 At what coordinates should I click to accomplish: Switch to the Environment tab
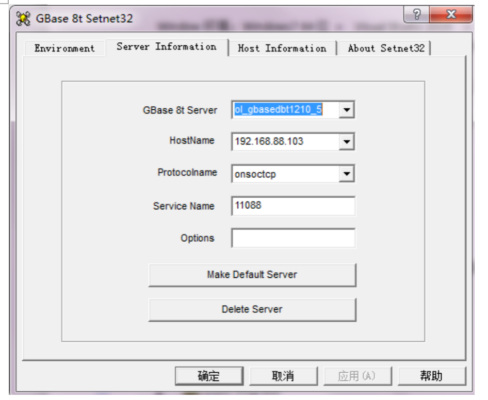click(64, 48)
